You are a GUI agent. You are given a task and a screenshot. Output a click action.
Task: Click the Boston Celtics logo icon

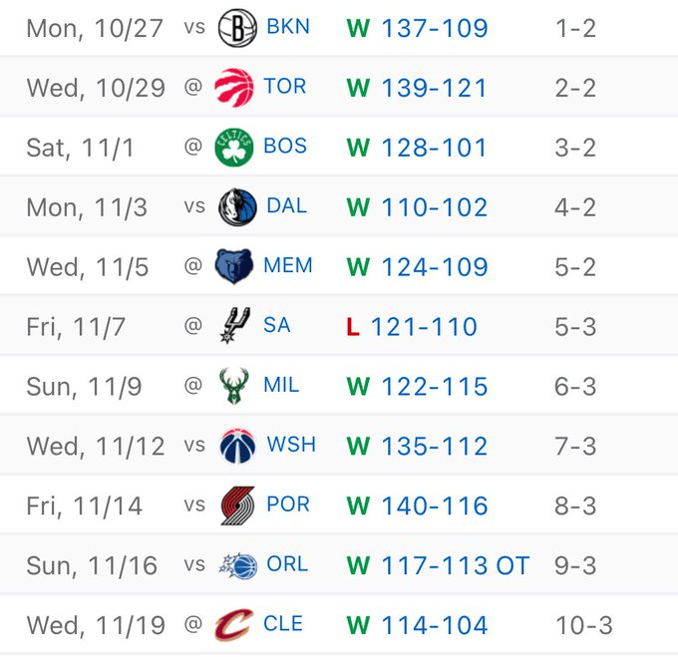pos(234,148)
